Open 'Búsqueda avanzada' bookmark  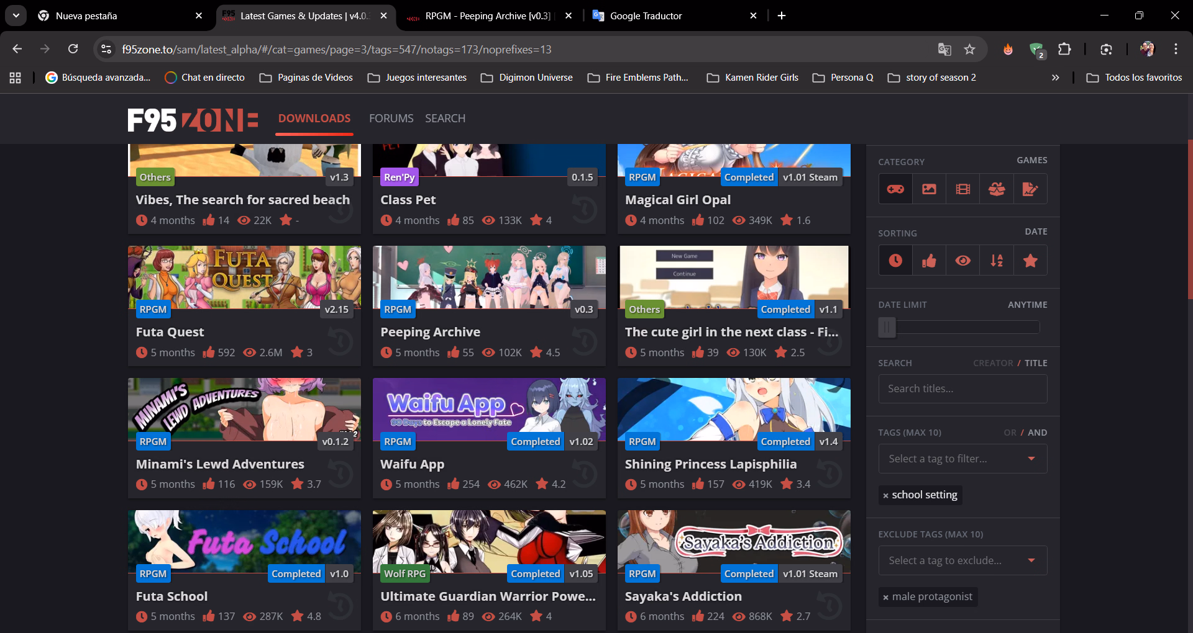coord(98,78)
